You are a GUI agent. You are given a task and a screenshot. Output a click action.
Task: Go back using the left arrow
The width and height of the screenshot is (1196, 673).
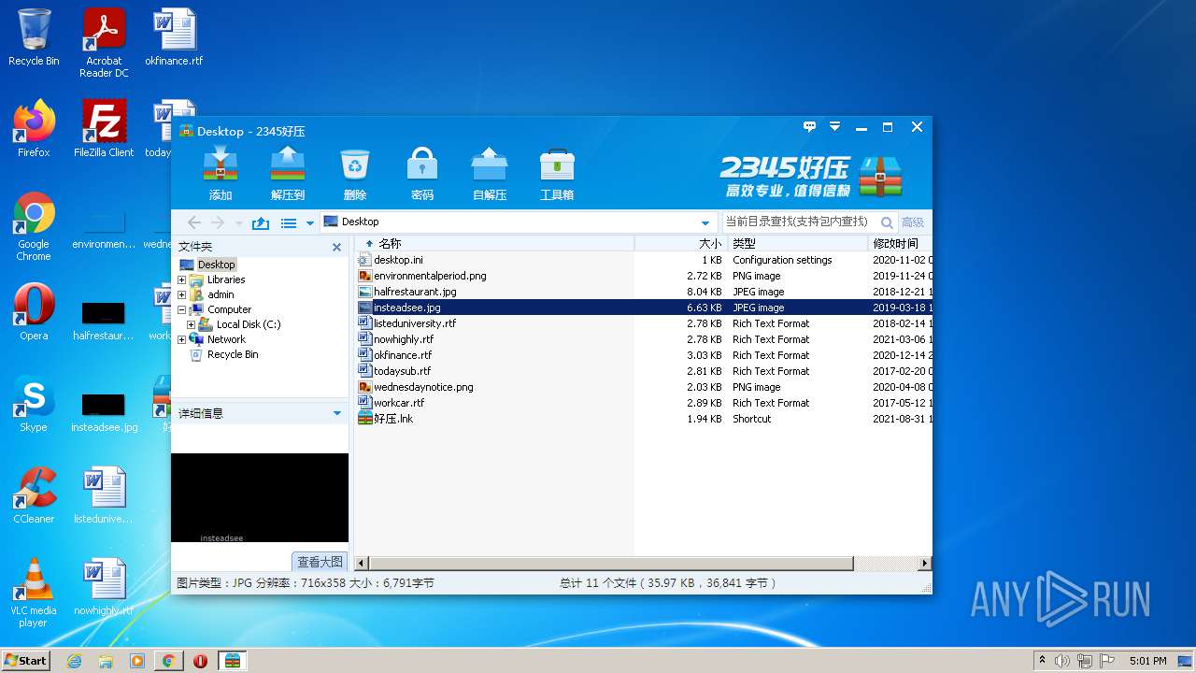point(194,222)
